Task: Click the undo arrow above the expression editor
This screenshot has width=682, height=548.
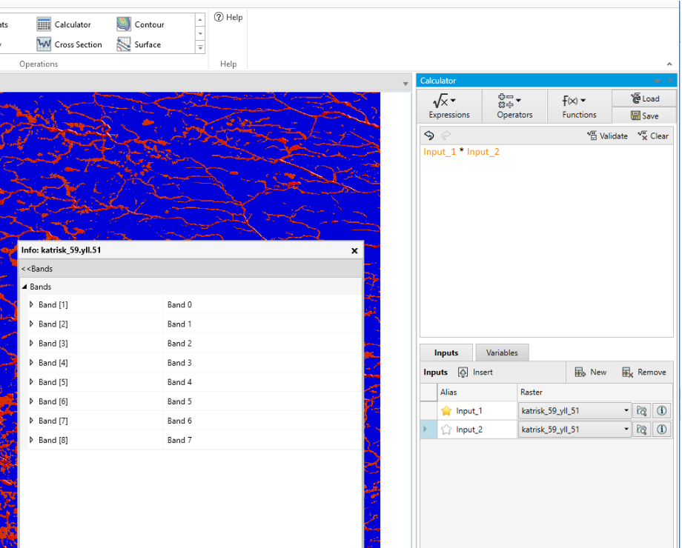Action: (429, 136)
